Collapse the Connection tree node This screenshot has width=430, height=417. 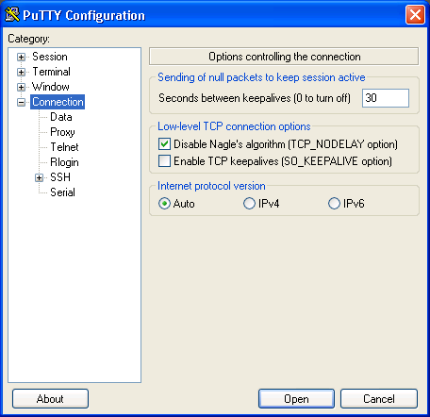click(21, 102)
